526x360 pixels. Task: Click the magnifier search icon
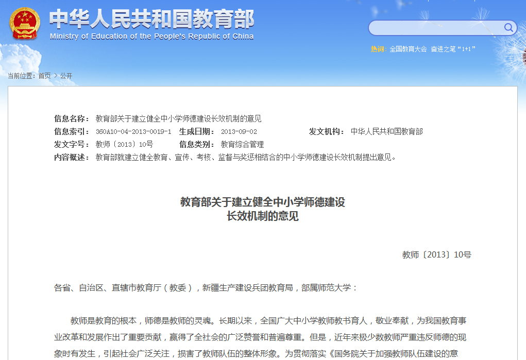tap(508, 27)
